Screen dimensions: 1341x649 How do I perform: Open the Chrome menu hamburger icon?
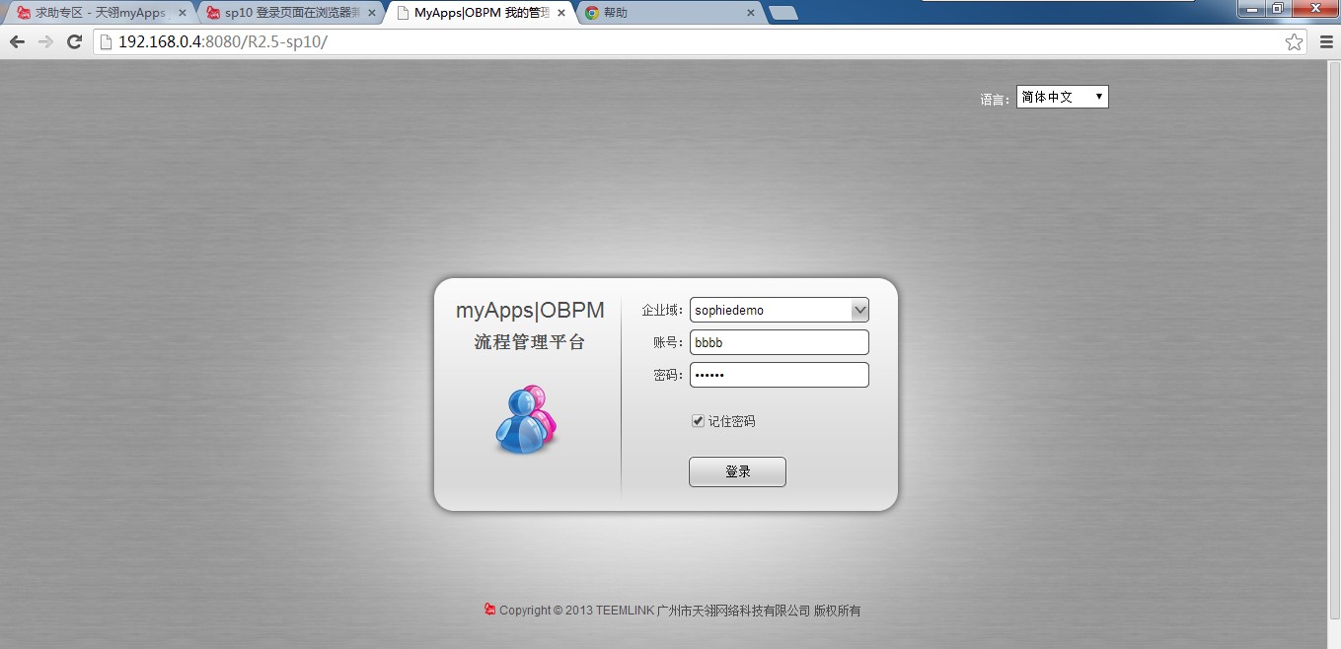point(1326,41)
